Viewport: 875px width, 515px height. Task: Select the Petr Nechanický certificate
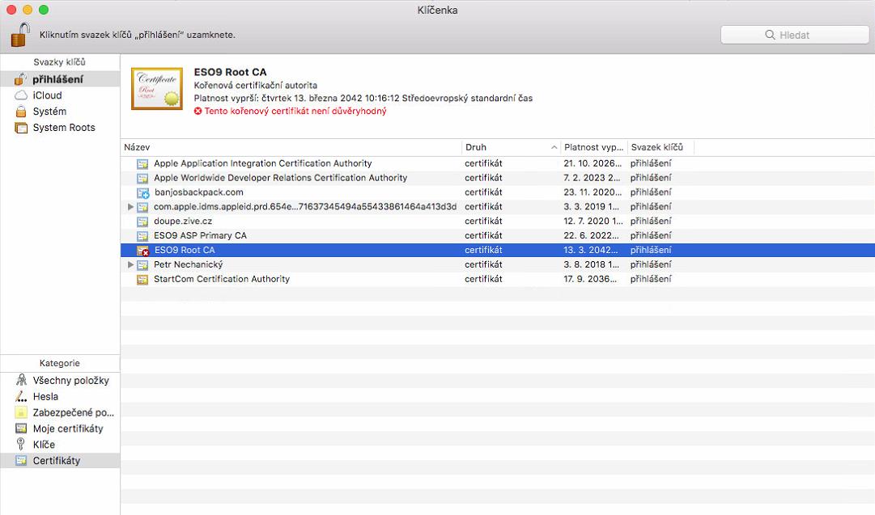pyautogui.click(x=498, y=264)
